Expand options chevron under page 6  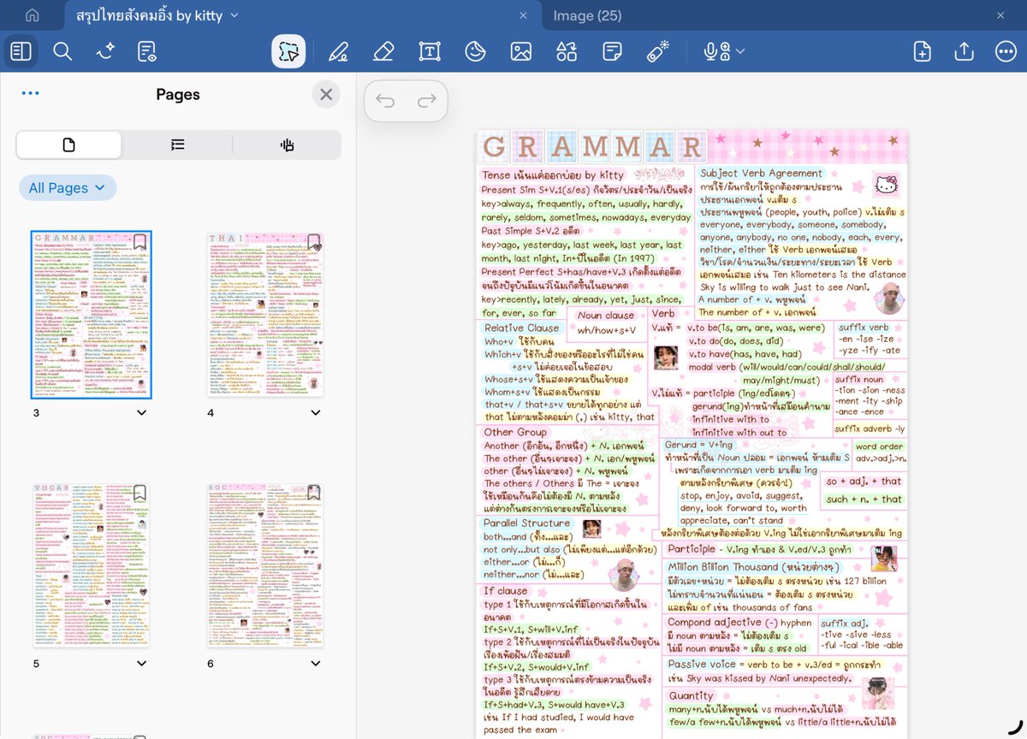pos(316,663)
